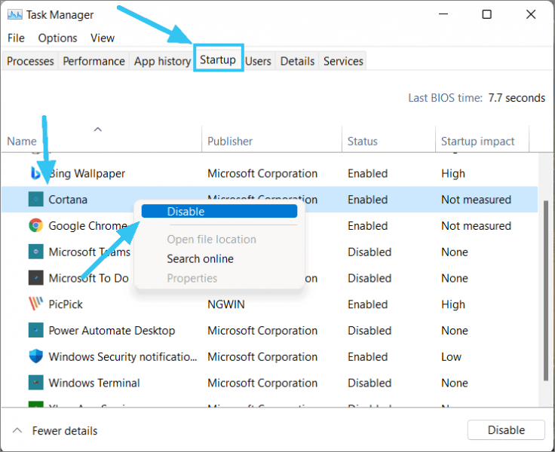This screenshot has height=452, width=555.
Task: Switch to the Services tab
Action: pyautogui.click(x=343, y=61)
